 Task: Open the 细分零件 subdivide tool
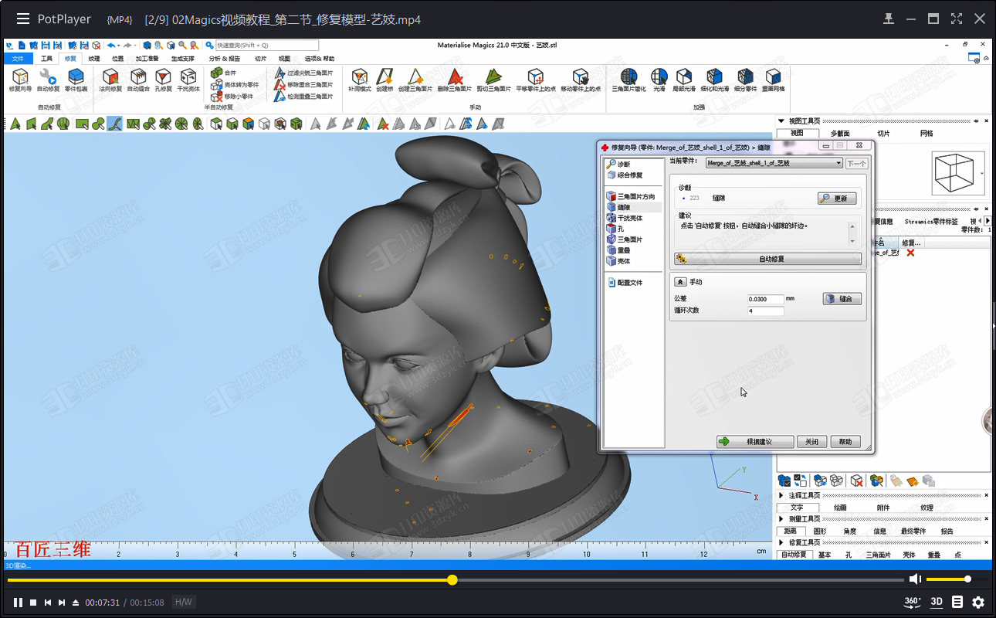coord(745,80)
